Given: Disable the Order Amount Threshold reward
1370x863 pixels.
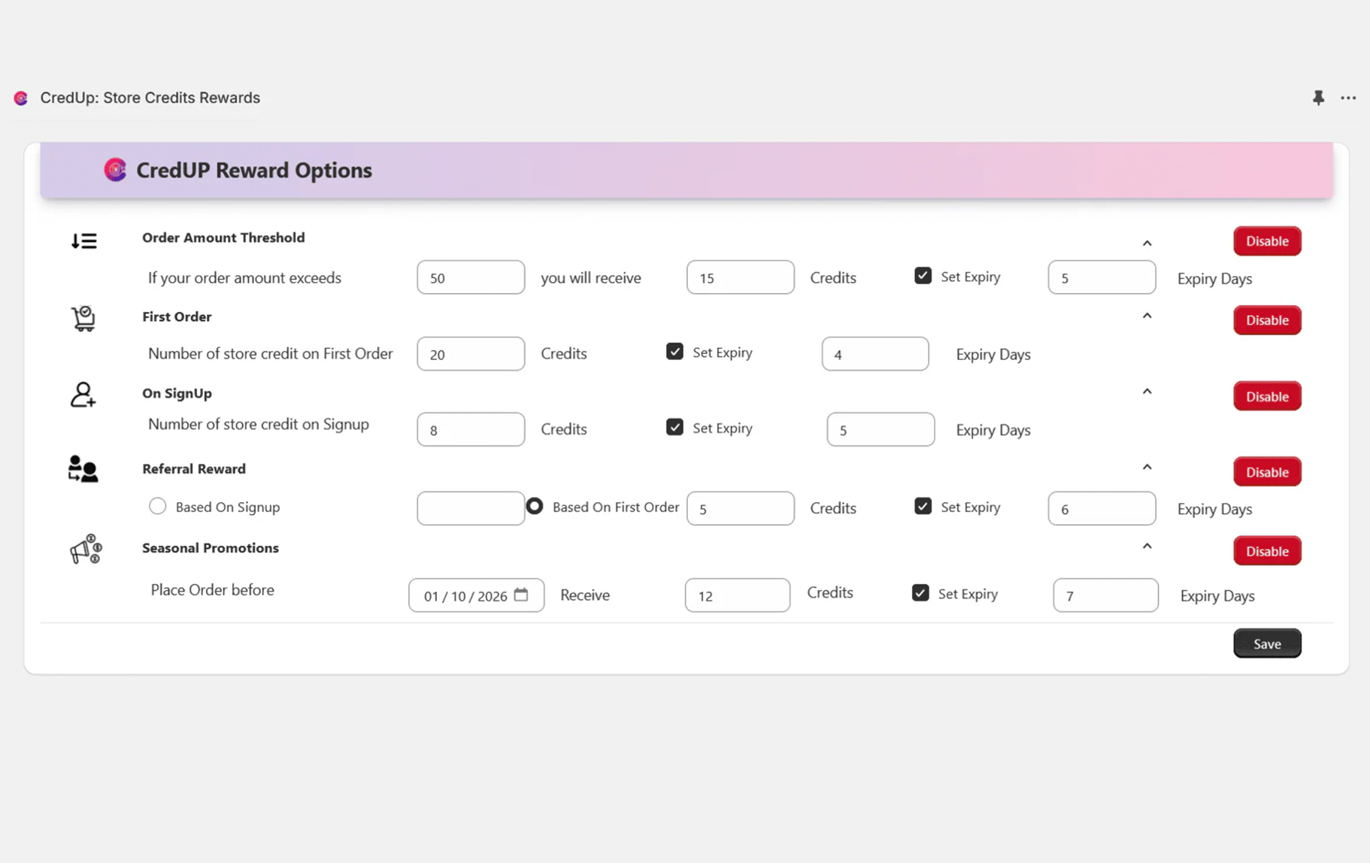Looking at the screenshot, I should (x=1267, y=241).
